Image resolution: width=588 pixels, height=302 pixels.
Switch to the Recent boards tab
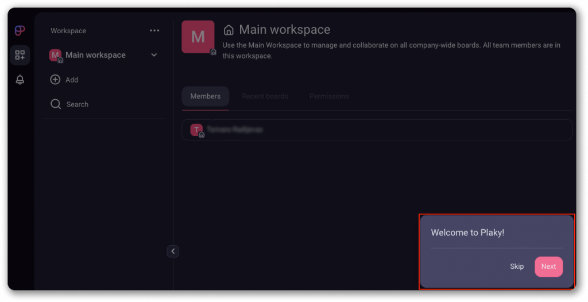[265, 96]
